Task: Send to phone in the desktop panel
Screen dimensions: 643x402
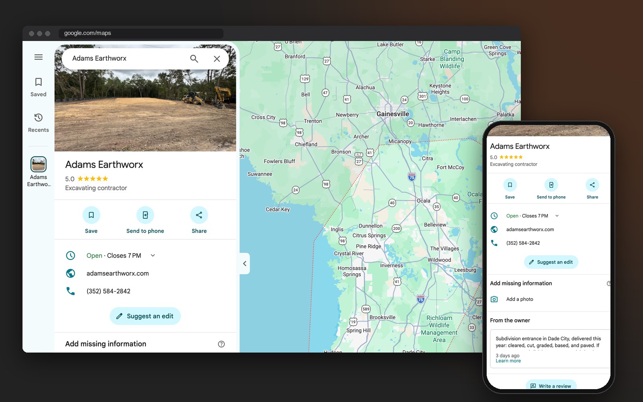Action: tap(145, 220)
